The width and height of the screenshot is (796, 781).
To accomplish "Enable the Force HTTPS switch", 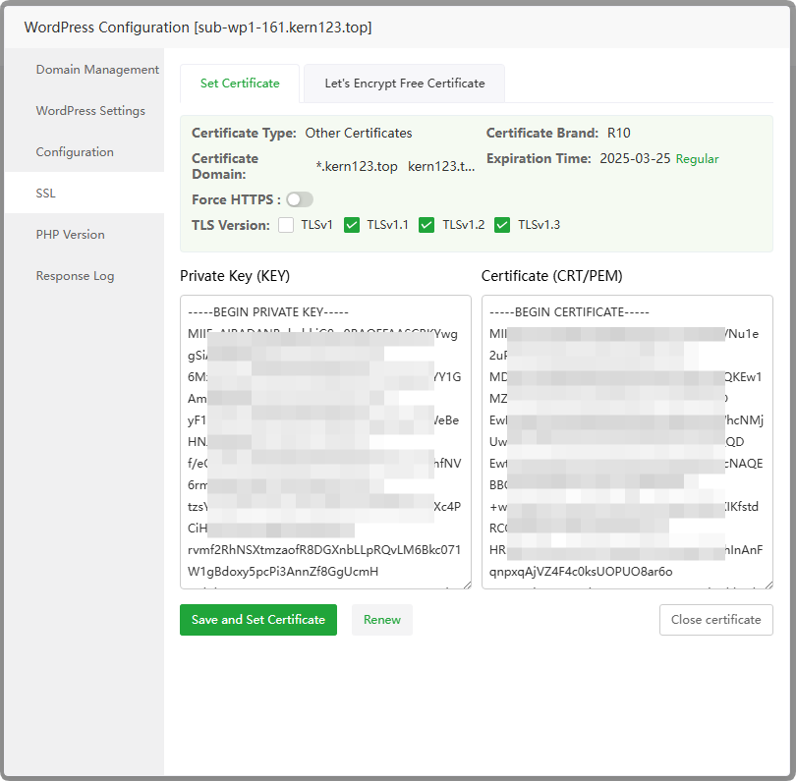I will click(x=300, y=199).
